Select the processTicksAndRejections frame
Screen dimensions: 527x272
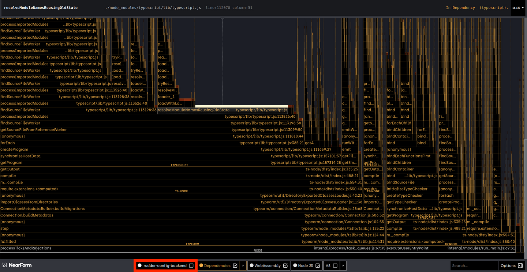(x=193, y=248)
